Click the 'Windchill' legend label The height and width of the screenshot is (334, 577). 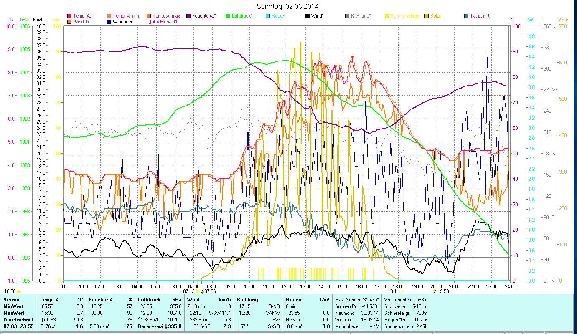(83, 21)
